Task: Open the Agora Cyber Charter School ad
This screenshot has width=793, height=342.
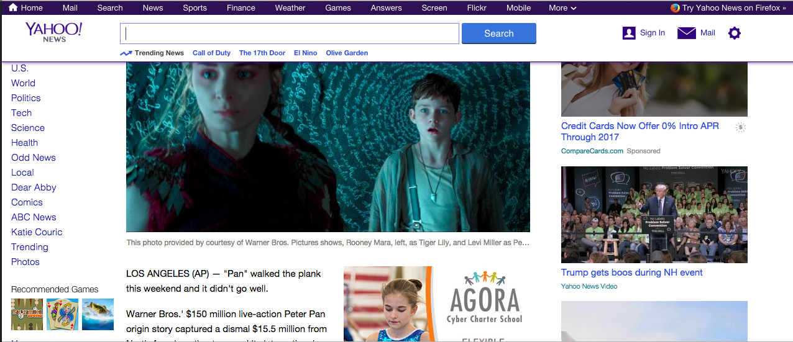Action: [x=437, y=304]
